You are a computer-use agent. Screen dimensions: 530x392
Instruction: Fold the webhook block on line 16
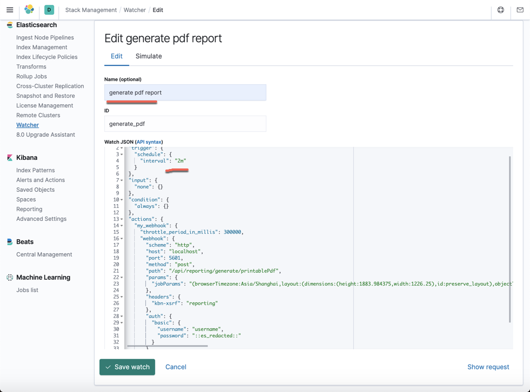point(122,239)
